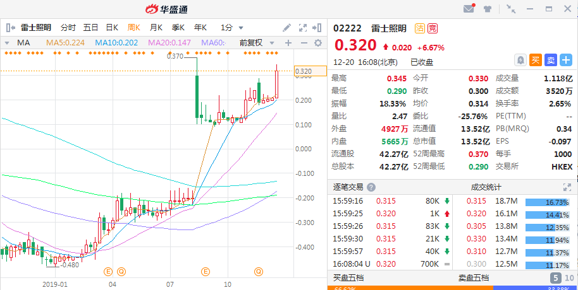Open the mail messages icon
Screen dimensions: 578x290
pyautogui.click(x=469, y=9)
